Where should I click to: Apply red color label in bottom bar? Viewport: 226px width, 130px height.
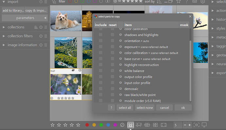coord(87,125)
